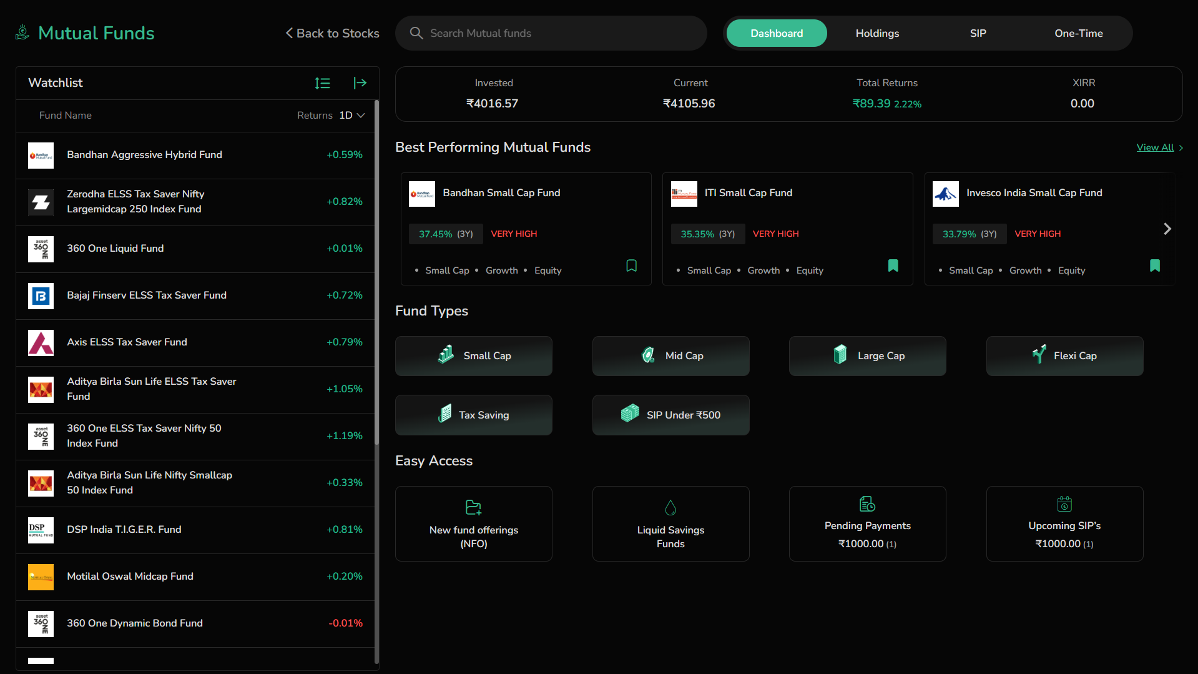Image resolution: width=1198 pixels, height=674 pixels.
Task: Show next best performing funds with right chevron
Action: pos(1167,229)
